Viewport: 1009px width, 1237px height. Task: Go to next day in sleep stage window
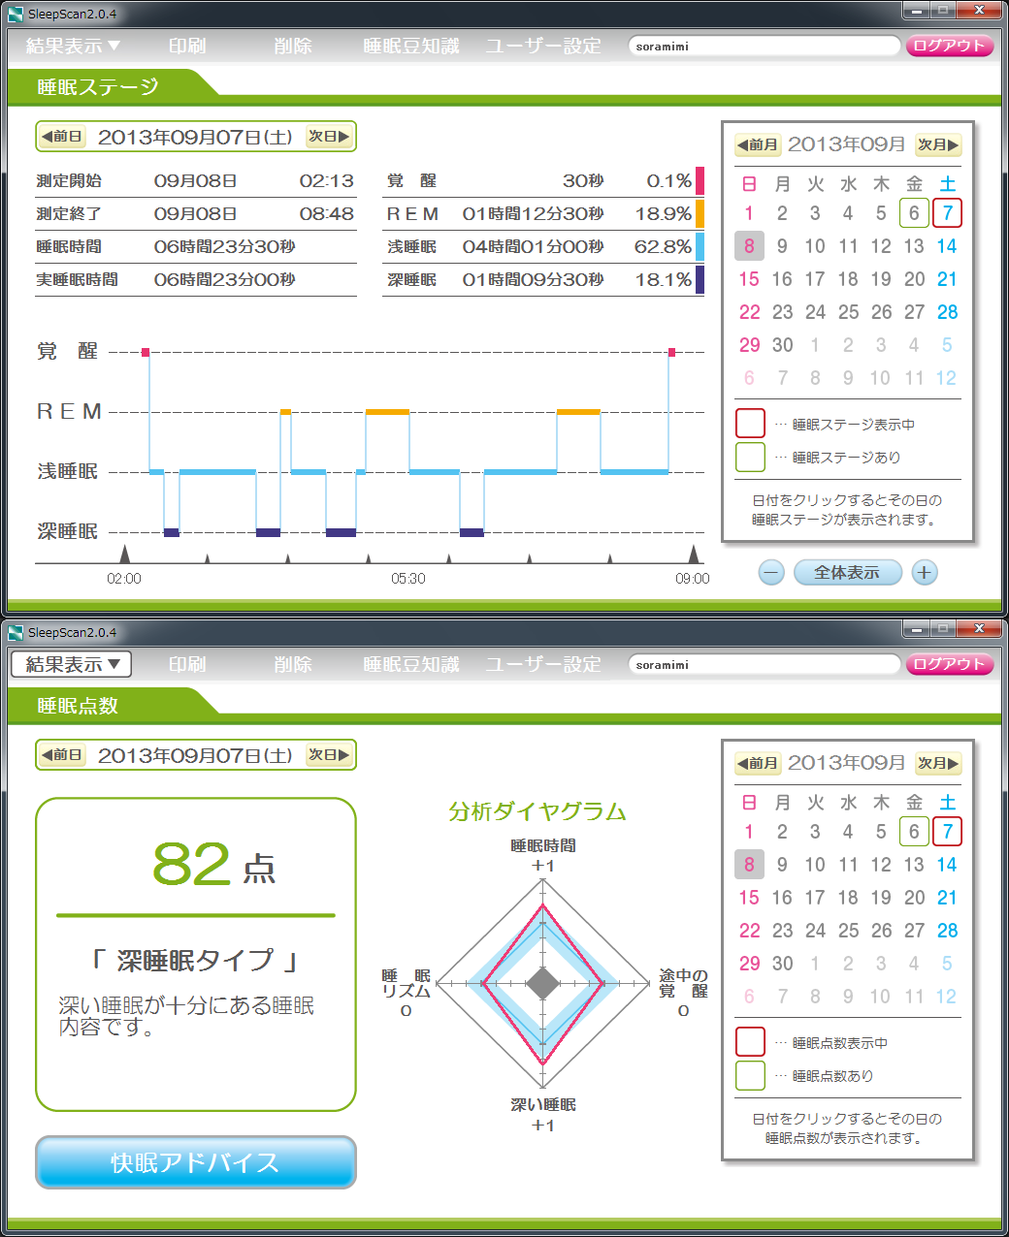click(x=329, y=137)
